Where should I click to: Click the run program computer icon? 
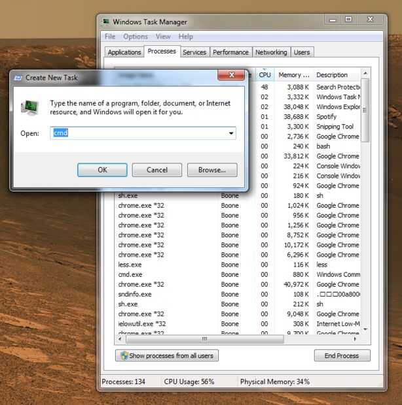tap(29, 107)
